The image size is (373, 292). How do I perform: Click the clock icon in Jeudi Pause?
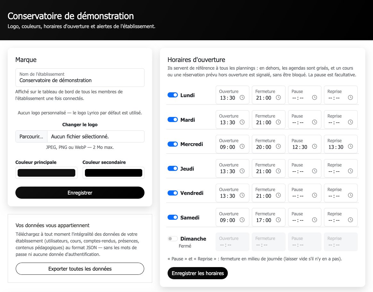point(314,171)
